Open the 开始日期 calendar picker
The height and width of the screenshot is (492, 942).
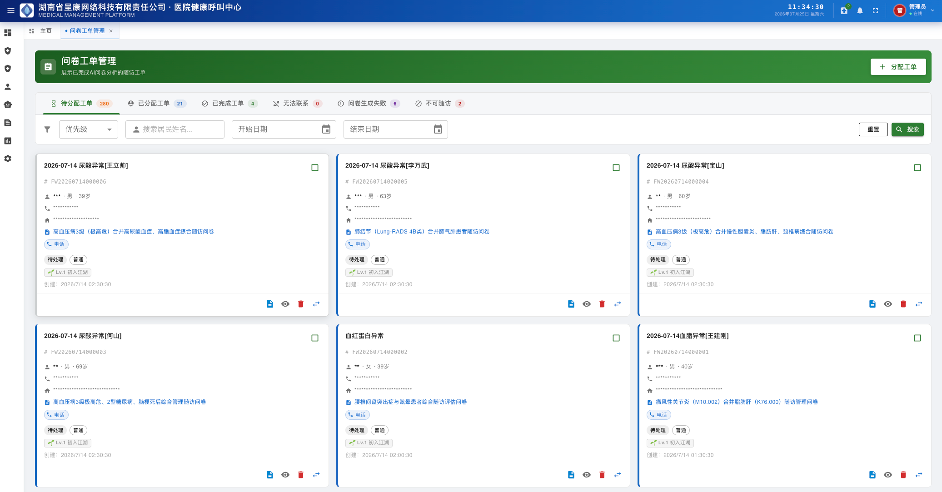tap(326, 129)
